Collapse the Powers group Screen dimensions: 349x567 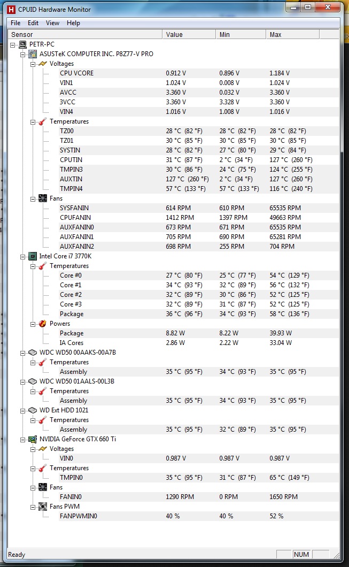click(x=33, y=324)
